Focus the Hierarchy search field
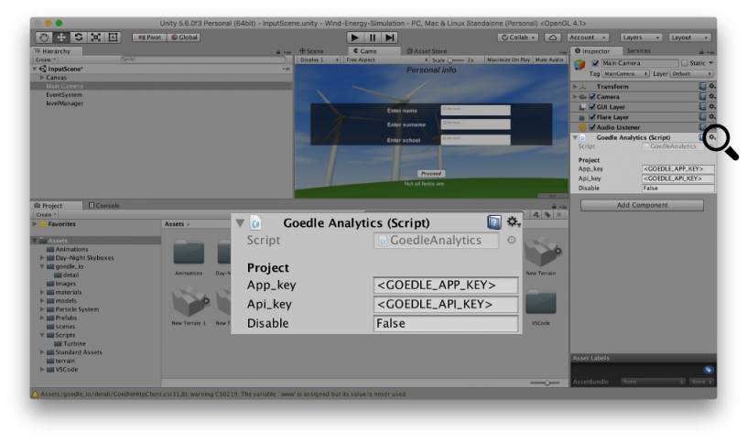Screen dimensions: 747x442 point(203,59)
